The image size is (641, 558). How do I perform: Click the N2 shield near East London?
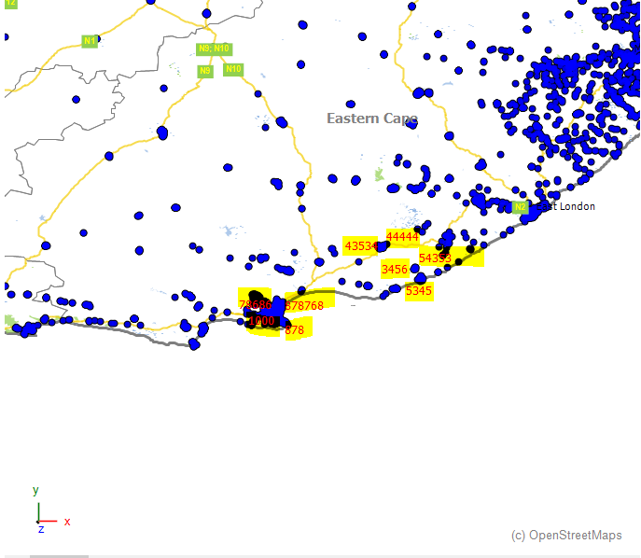[x=520, y=206]
